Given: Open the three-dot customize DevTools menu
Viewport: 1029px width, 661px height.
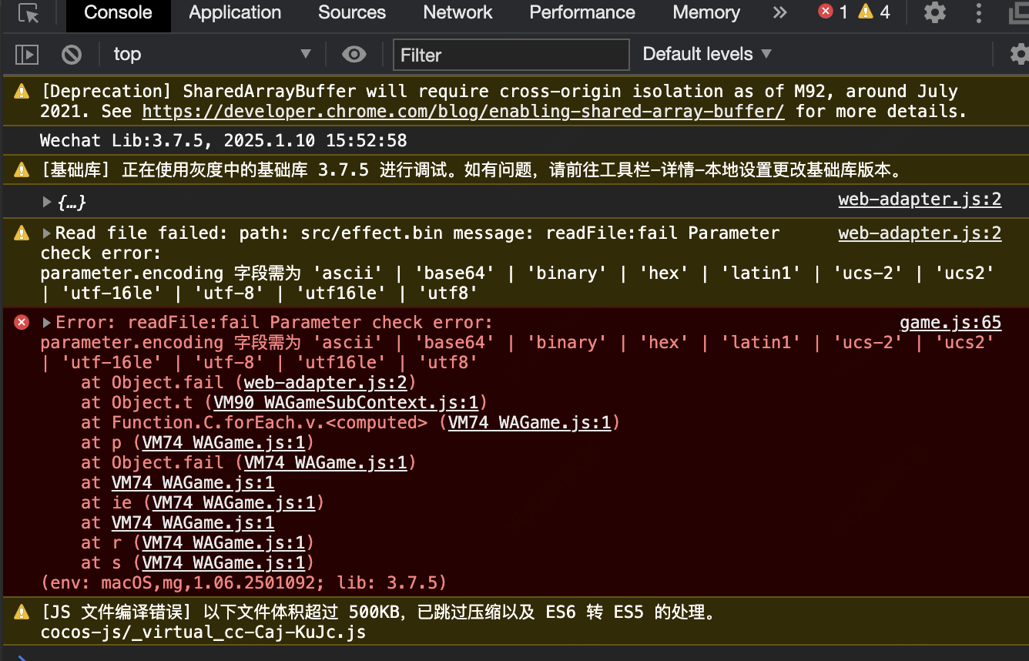Looking at the screenshot, I should click(x=979, y=12).
